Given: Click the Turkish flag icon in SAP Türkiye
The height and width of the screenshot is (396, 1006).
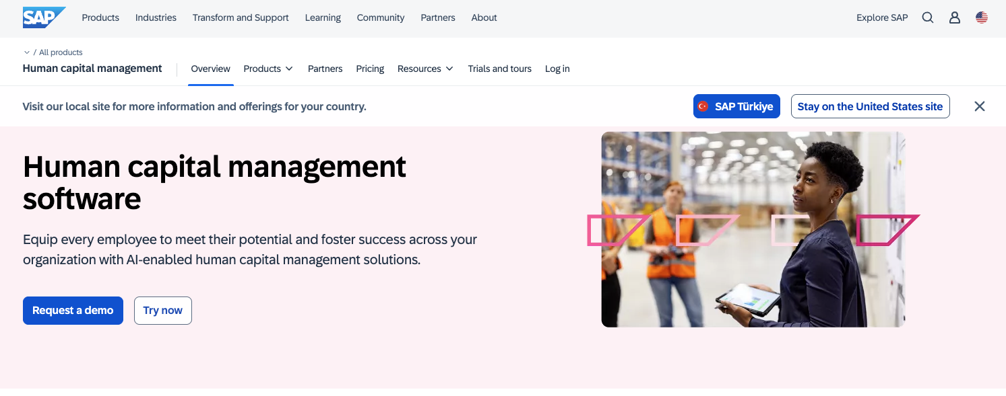Looking at the screenshot, I should coord(703,106).
